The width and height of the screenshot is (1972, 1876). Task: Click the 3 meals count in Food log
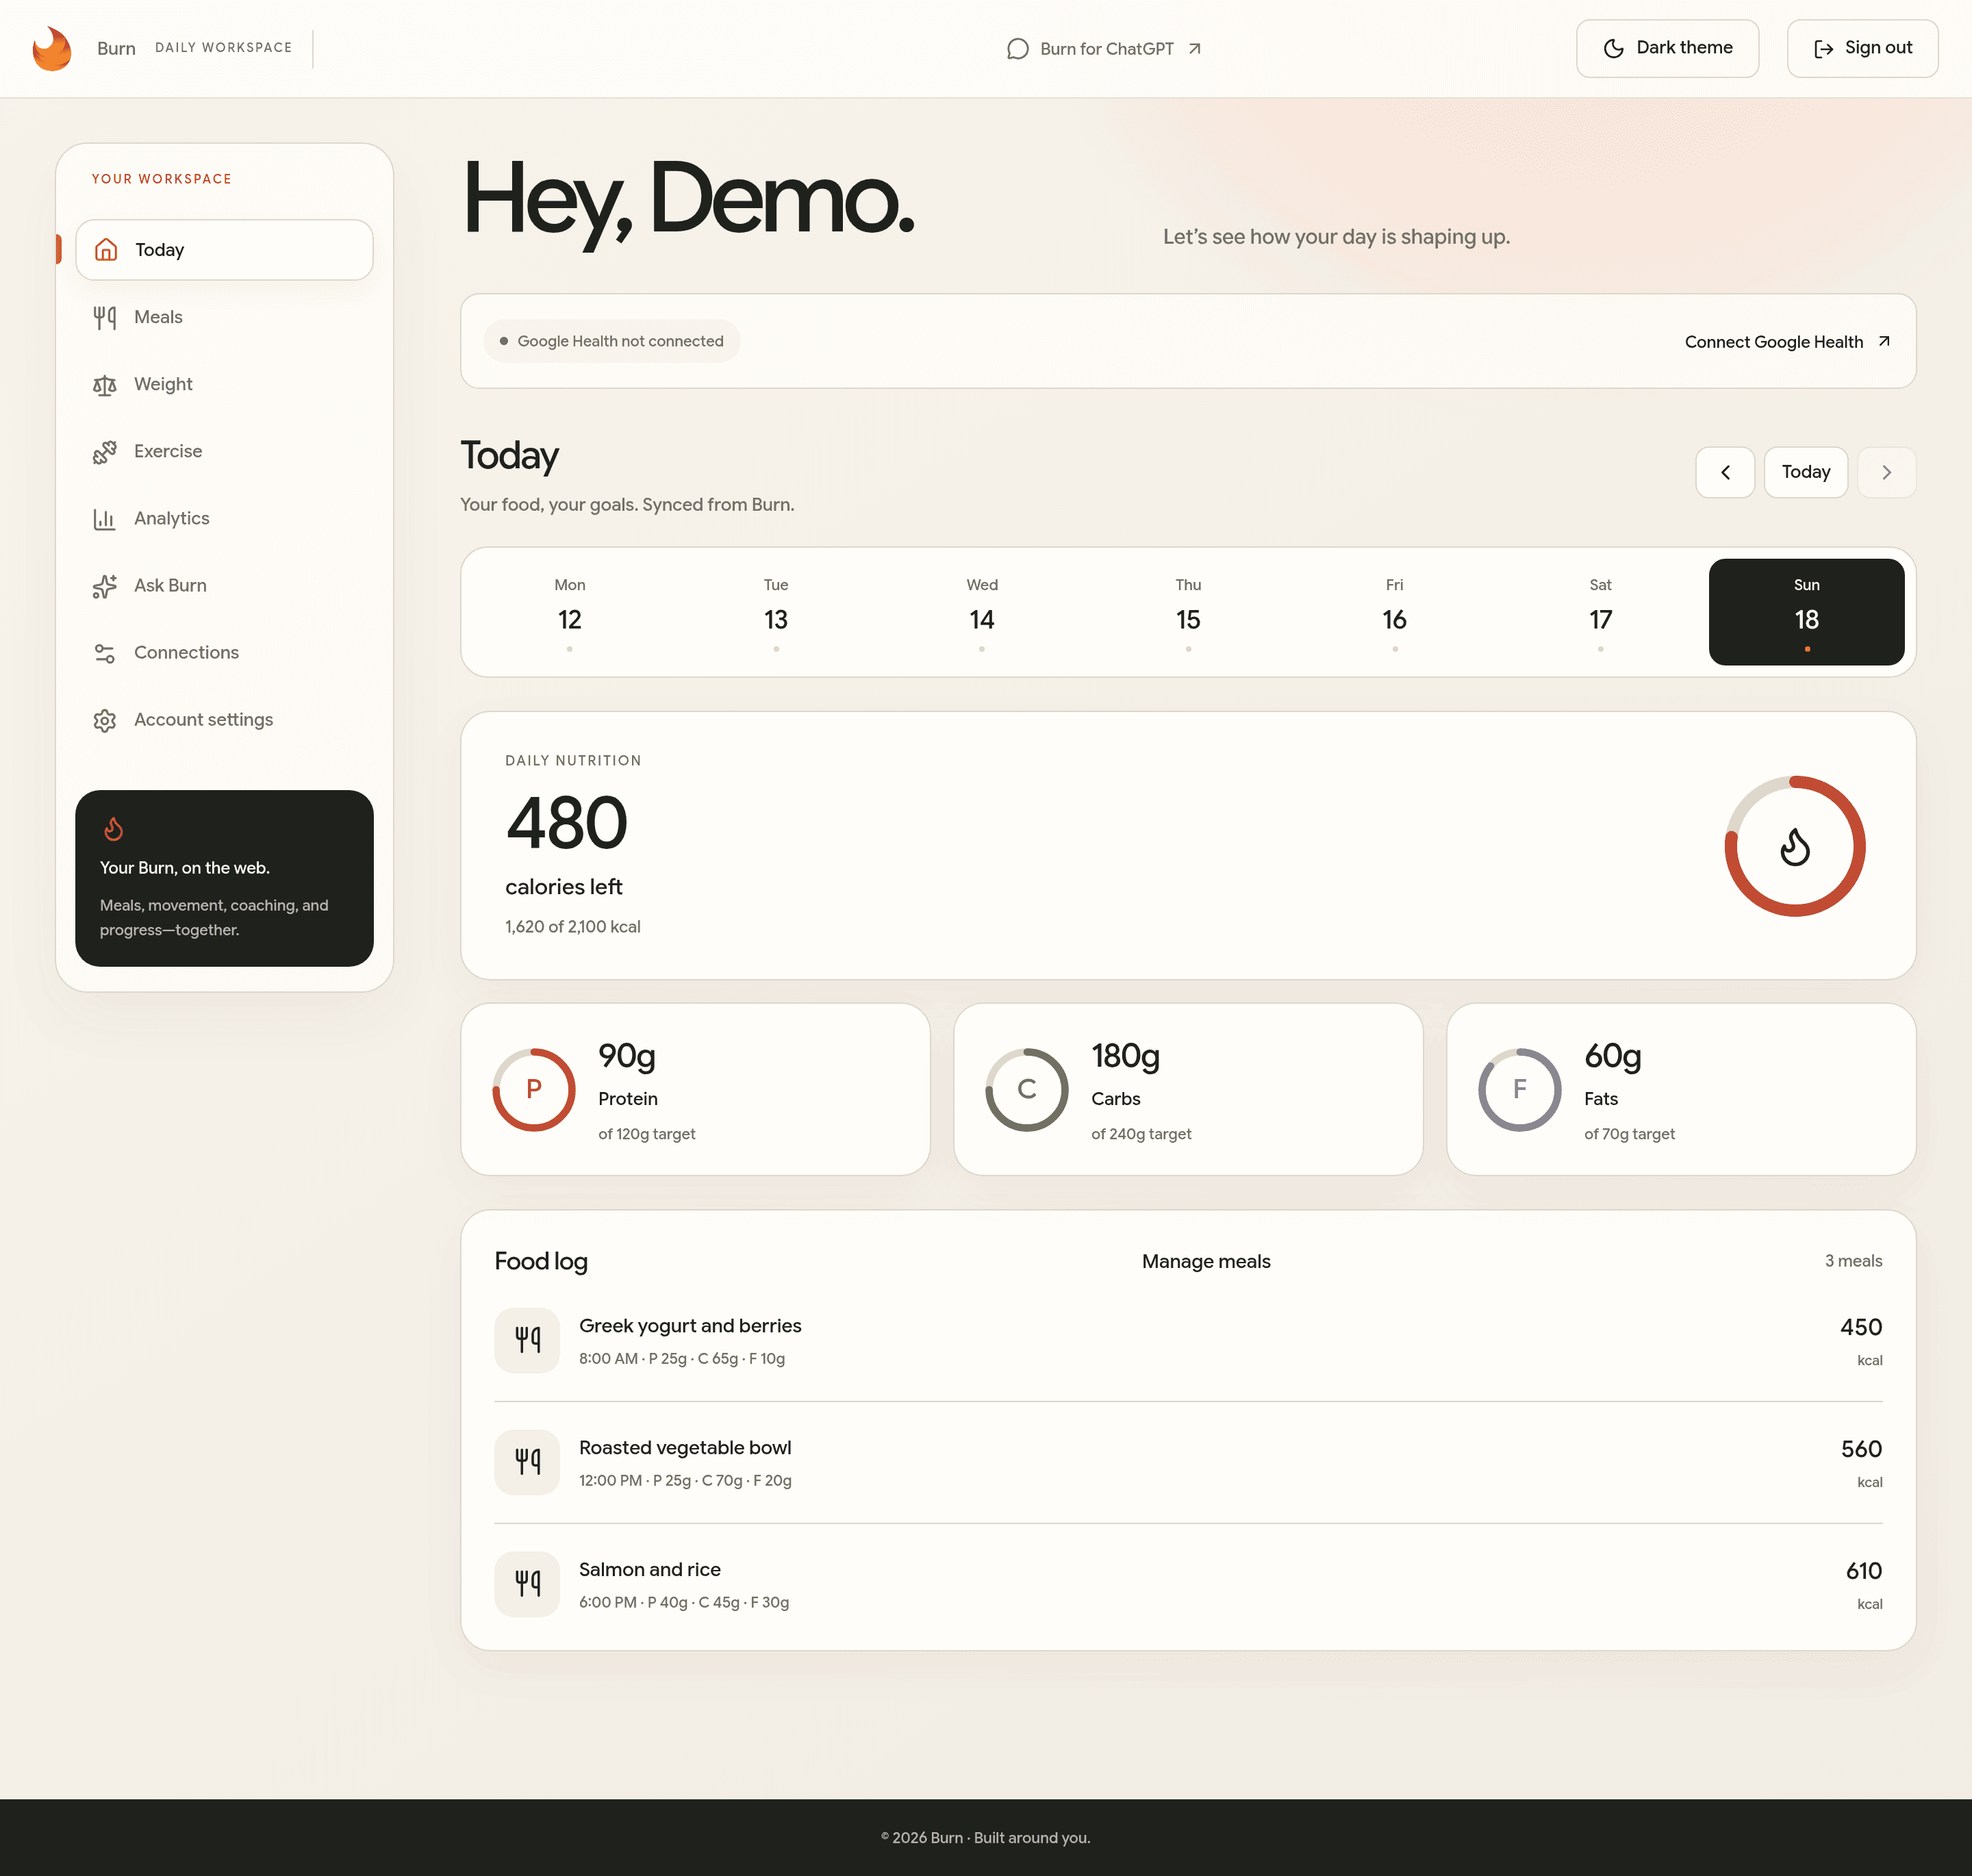[x=1853, y=1261]
